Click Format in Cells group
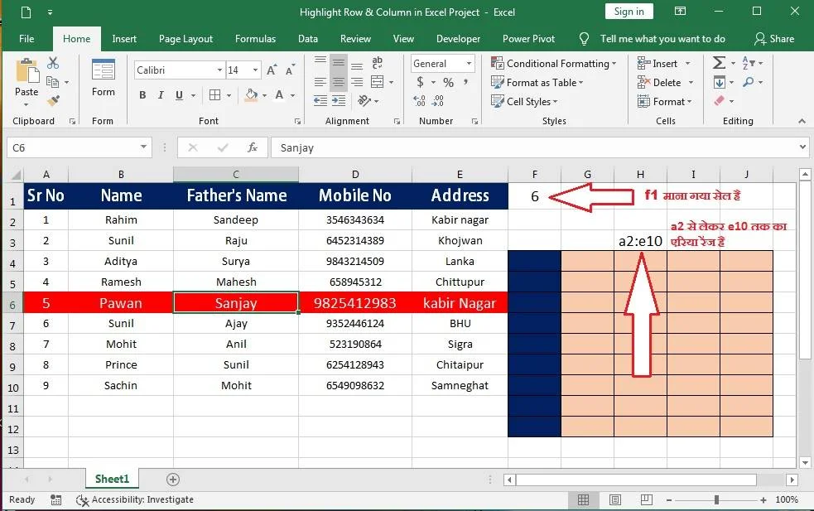This screenshot has width=814, height=511. (x=665, y=101)
